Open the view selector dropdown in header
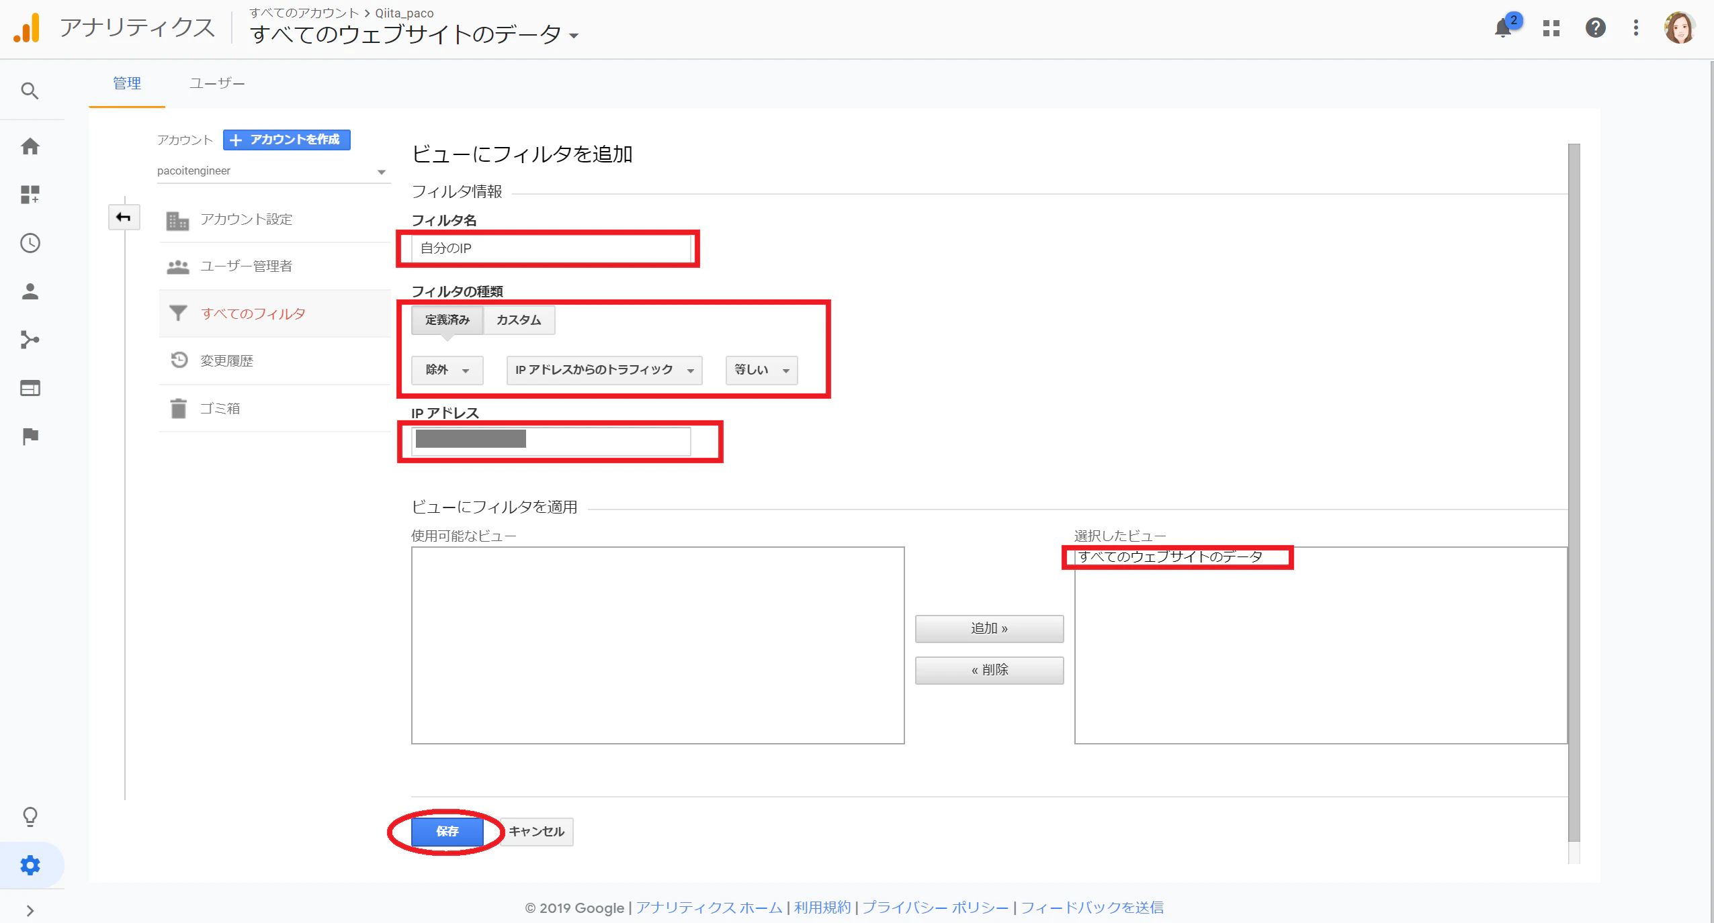The height and width of the screenshot is (923, 1714). tap(414, 34)
